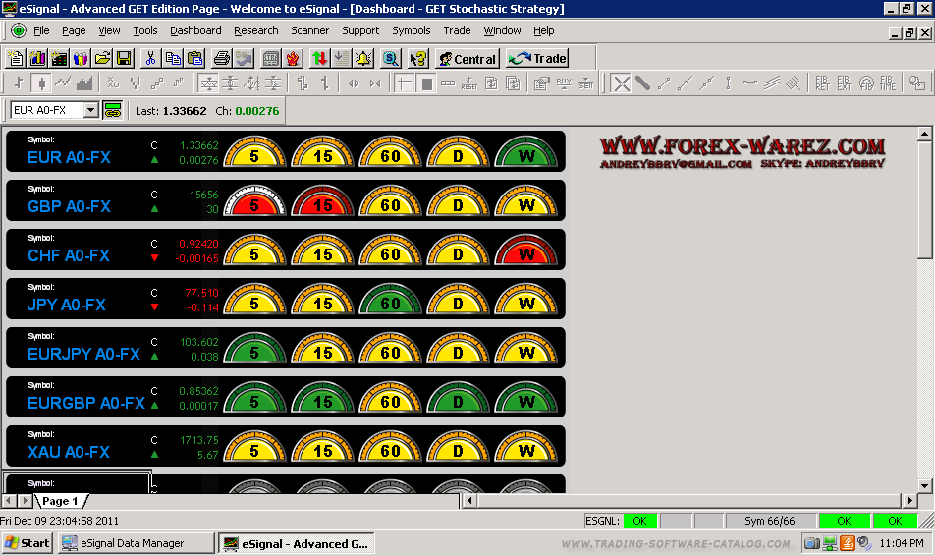Click the red and green arrows icon
This screenshot has width=935, height=556.
[x=321, y=58]
